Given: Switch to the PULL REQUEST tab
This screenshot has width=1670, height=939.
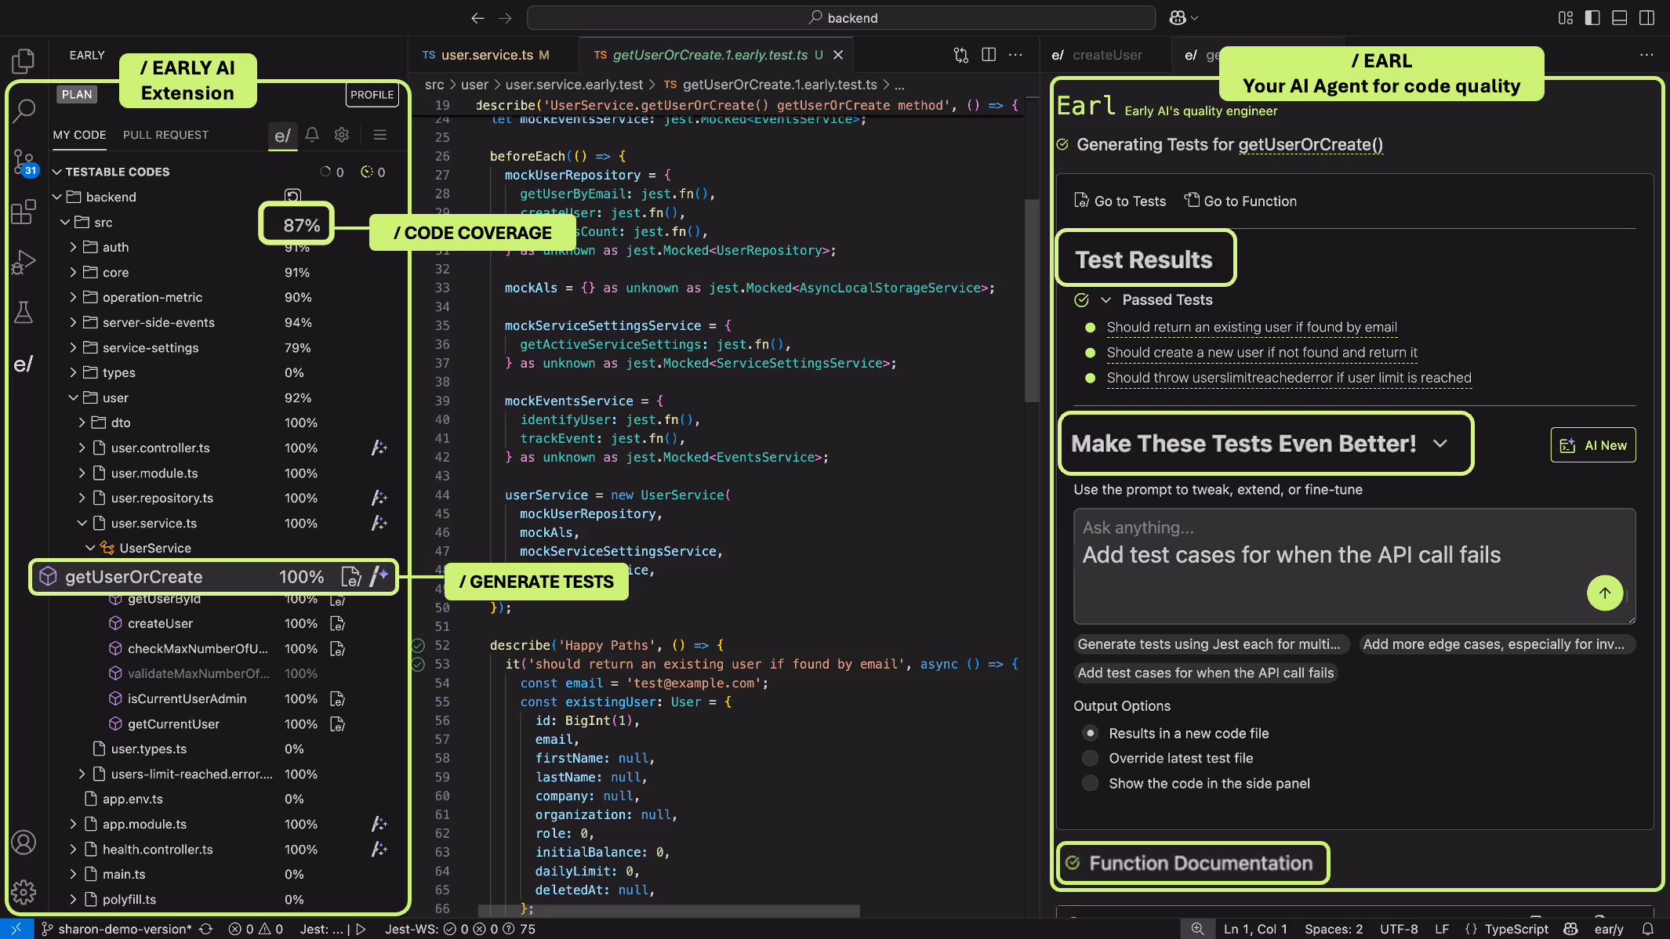Looking at the screenshot, I should (165, 135).
